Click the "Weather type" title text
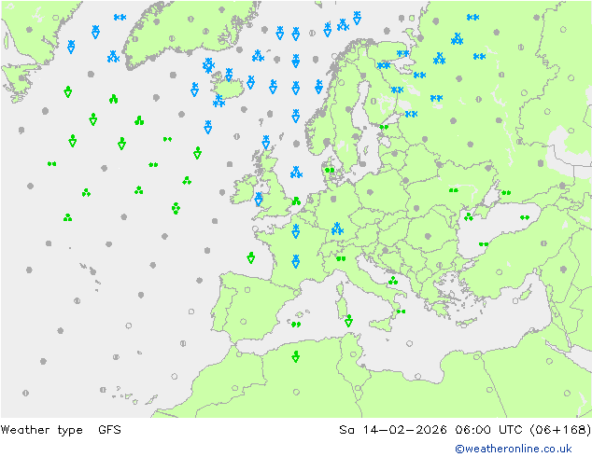This screenshot has height=457, width=592. 41,430
